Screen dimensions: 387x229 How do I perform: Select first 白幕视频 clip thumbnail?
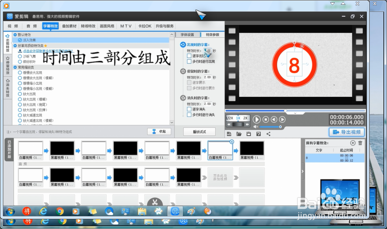[x=31, y=151]
